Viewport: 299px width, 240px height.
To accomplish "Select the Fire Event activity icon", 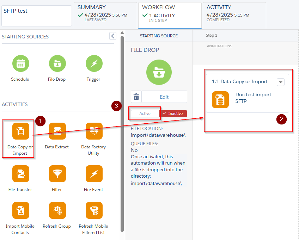I will (x=94, y=174).
